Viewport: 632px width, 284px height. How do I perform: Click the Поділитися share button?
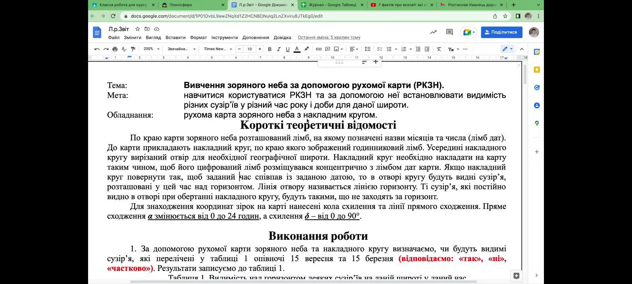[501, 32]
